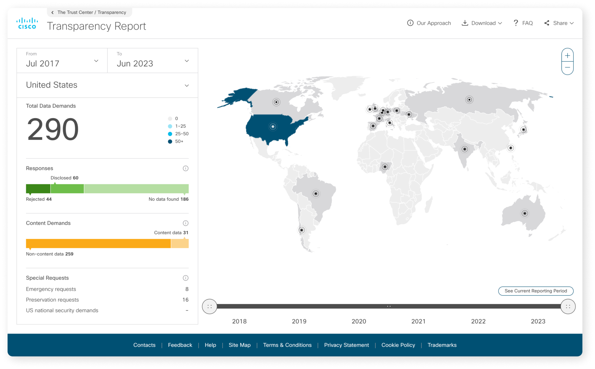
Task: Open the Our Approach info icon
Action: coord(410,23)
